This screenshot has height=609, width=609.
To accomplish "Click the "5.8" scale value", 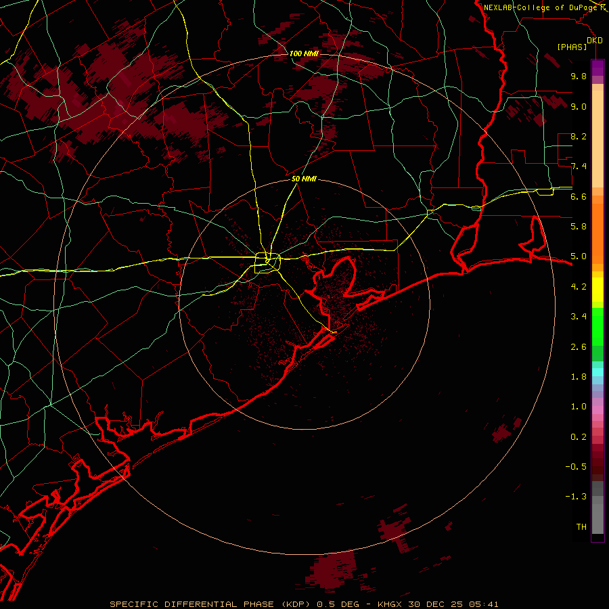I will (579, 227).
